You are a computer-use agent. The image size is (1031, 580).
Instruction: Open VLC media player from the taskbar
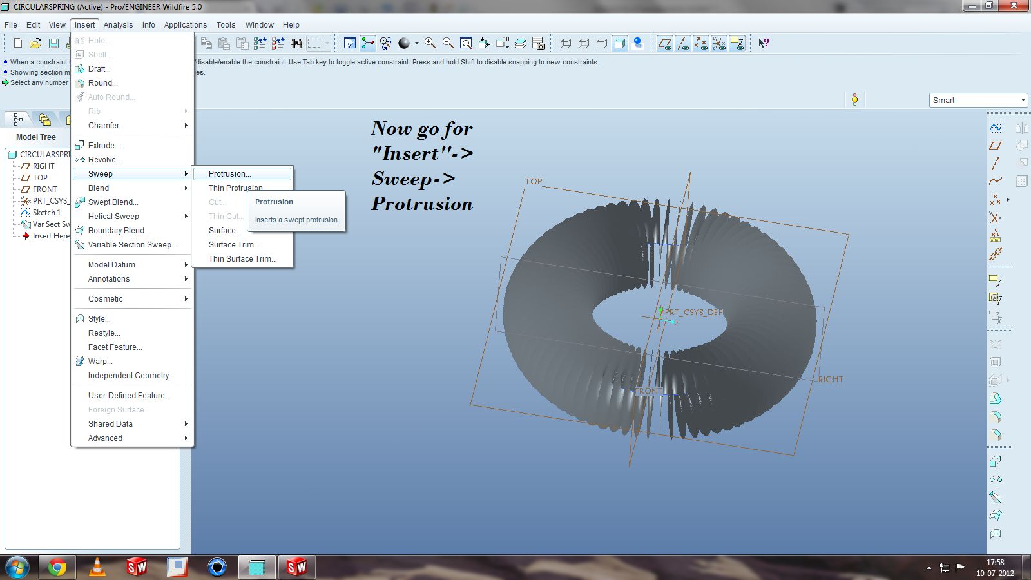pos(97,567)
